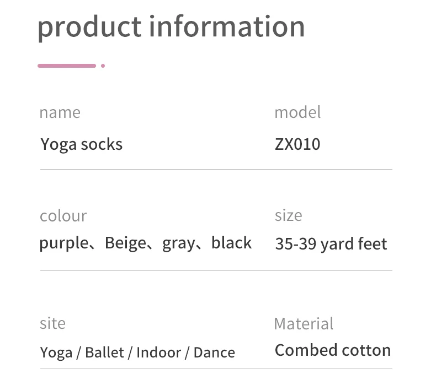436x385 pixels.
Task: Select the 'size' label
Action: click(x=288, y=215)
